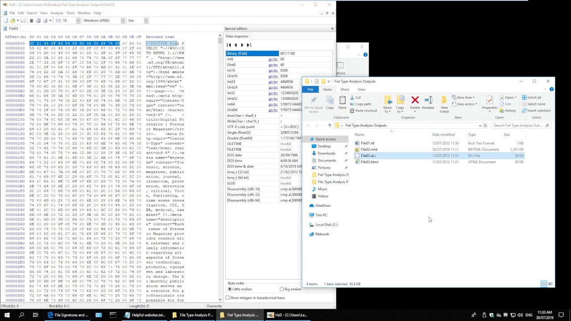The image size is (571, 321).
Task: Switch to Explorer Share ribbon tab
Action: (345, 90)
